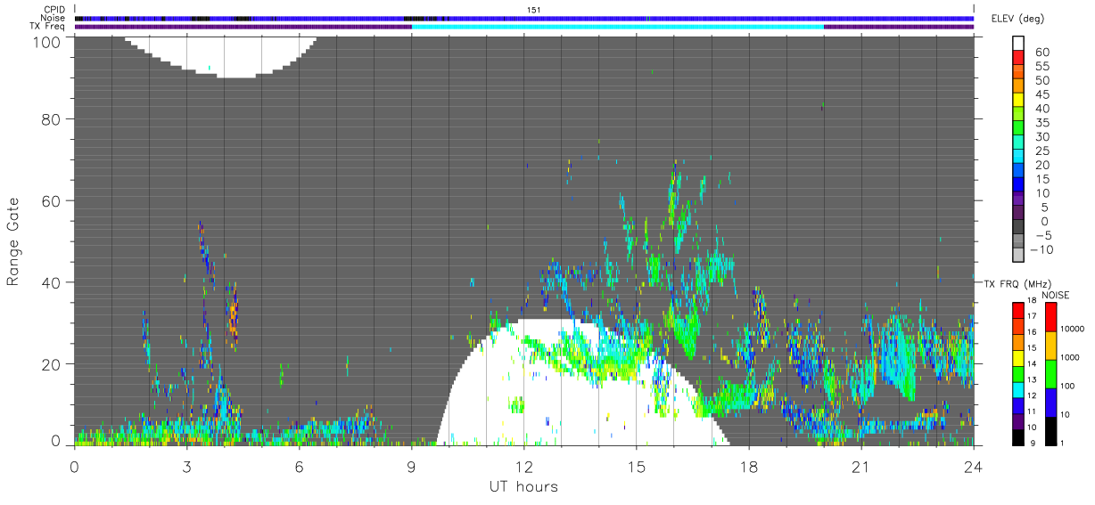Pick the red segment of the ELEV color bar

coord(1018,57)
